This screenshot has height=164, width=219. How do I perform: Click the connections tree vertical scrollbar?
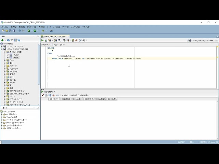click(39, 64)
